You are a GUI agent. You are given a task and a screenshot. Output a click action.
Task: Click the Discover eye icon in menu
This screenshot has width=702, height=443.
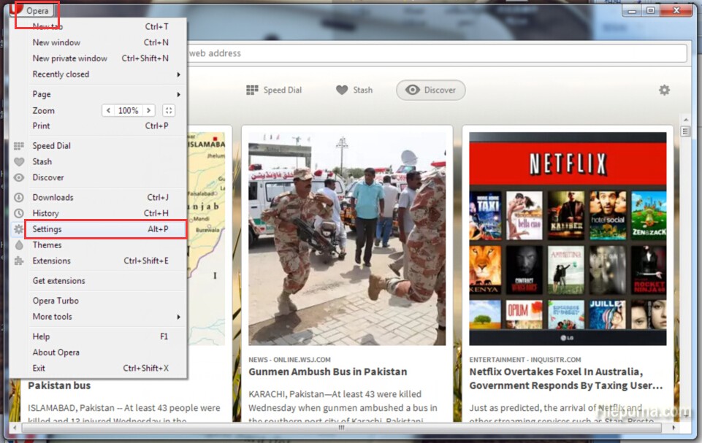pyautogui.click(x=19, y=177)
